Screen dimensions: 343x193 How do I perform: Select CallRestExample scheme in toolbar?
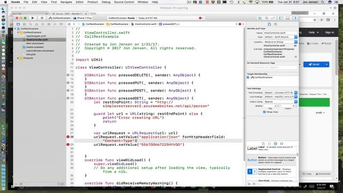point(59,18)
